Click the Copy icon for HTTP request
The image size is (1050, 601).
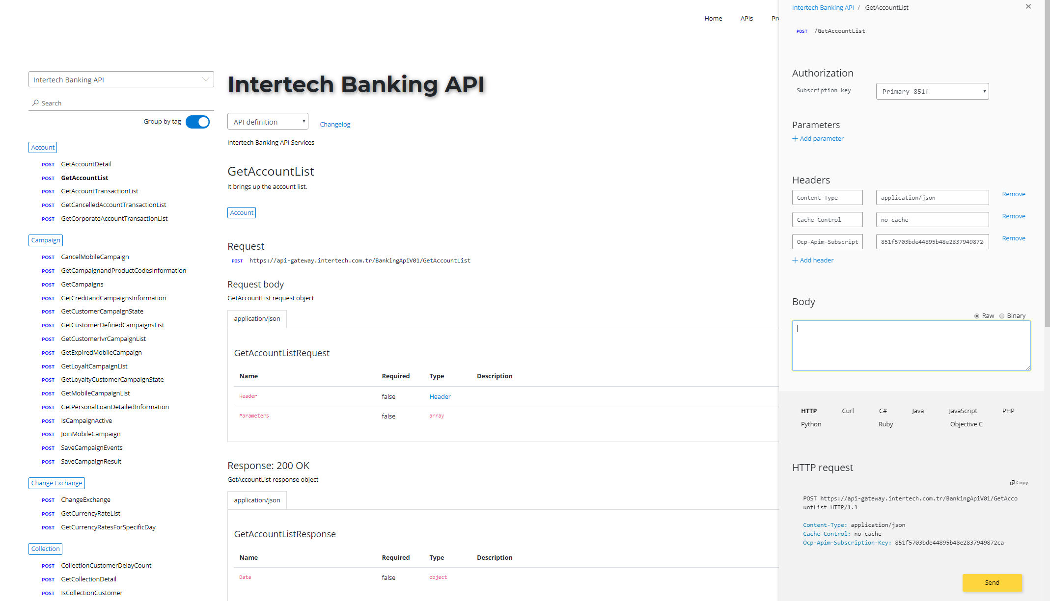pyautogui.click(x=1012, y=483)
